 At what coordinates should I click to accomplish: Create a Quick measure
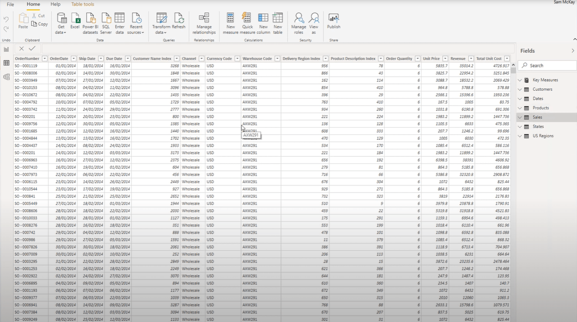[247, 23]
